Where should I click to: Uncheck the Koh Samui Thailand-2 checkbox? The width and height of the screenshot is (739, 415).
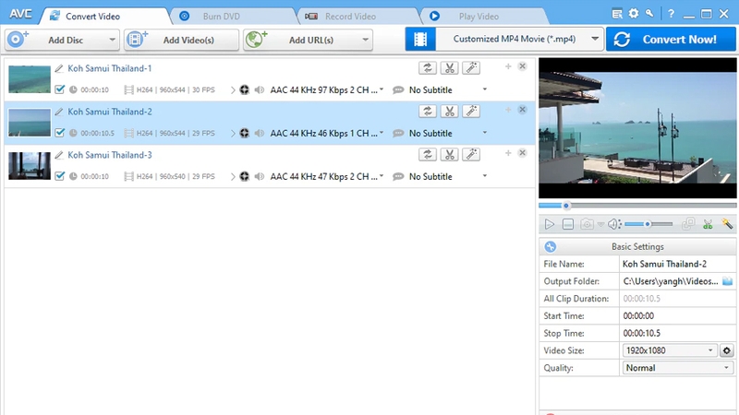[x=59, y=133]
